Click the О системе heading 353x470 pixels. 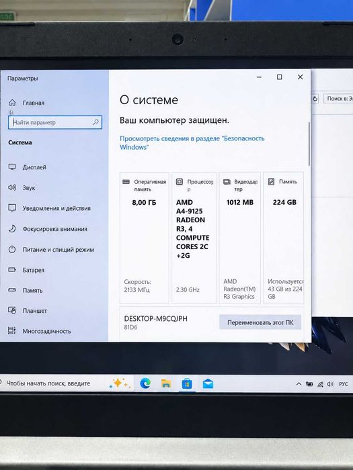149,100
